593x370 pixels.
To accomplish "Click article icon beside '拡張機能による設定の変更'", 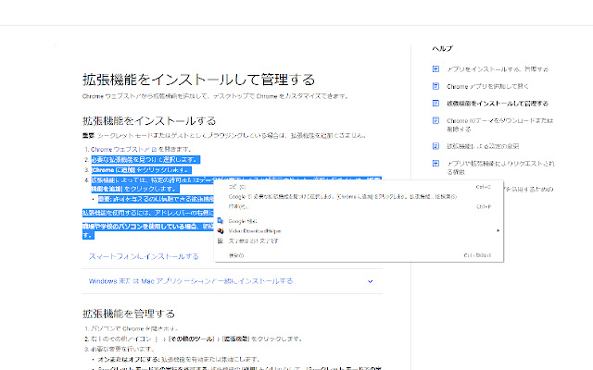I will coord(435,146).
